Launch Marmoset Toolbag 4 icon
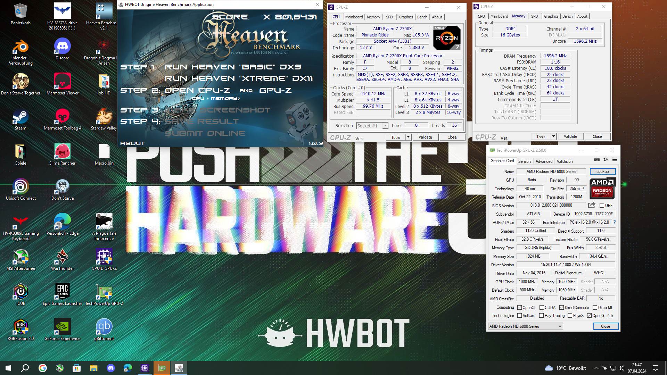The image size is (667, 375). coord(63,119)
